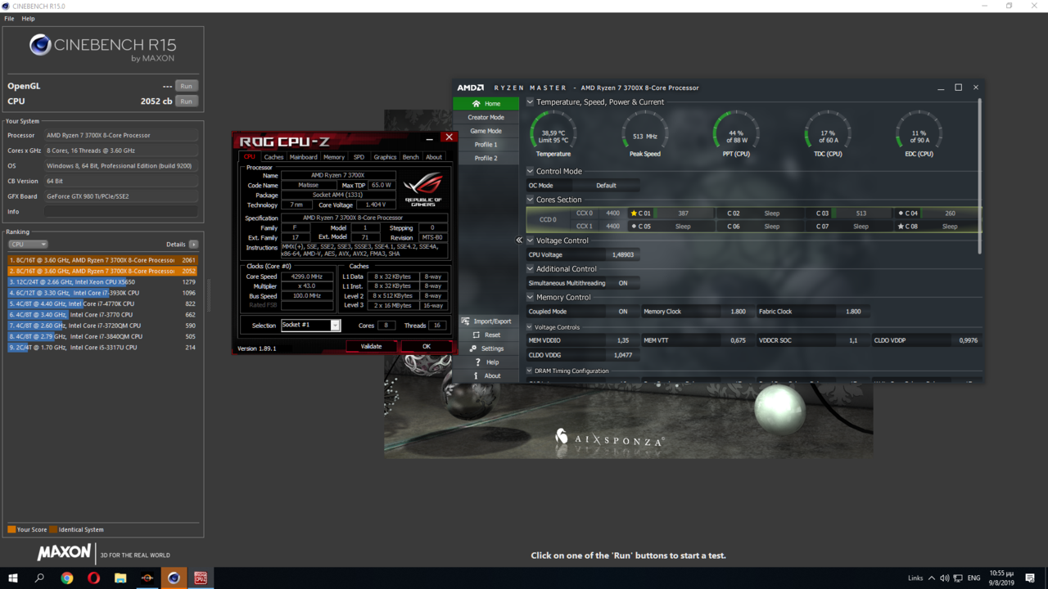This screenshot has height=589, width=1048.
Task: Select ranking row with score 2061
Action: [102, 260]
